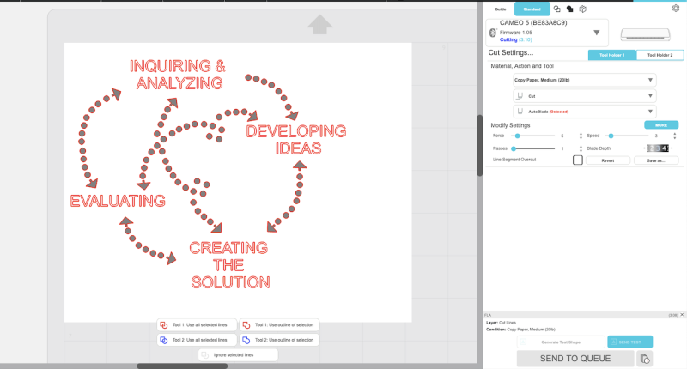Click Tool 1: Use outline of selection
The image size is (687, 369).
(279, 325)
